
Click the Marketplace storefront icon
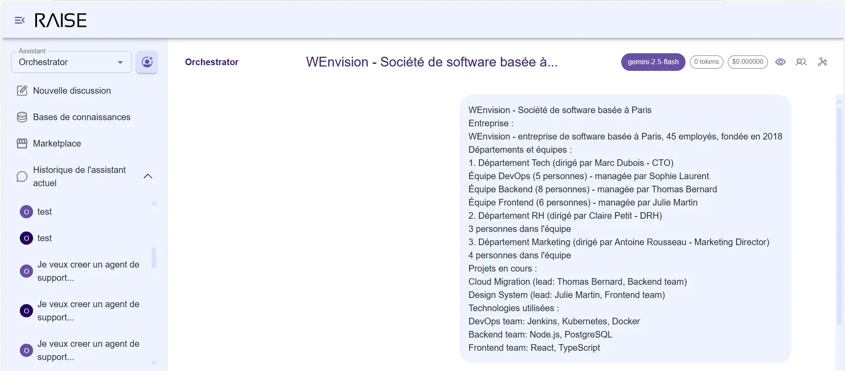22,143
